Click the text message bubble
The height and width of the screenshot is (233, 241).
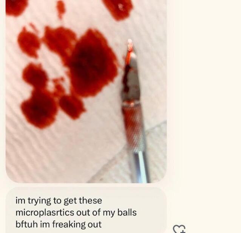tap(86, 212)
